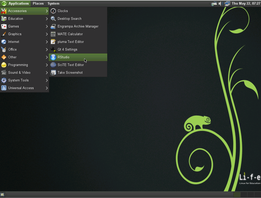Screen dimensions: 261x198
Task: Click the Internet globe icon
Action: [4, 42]
